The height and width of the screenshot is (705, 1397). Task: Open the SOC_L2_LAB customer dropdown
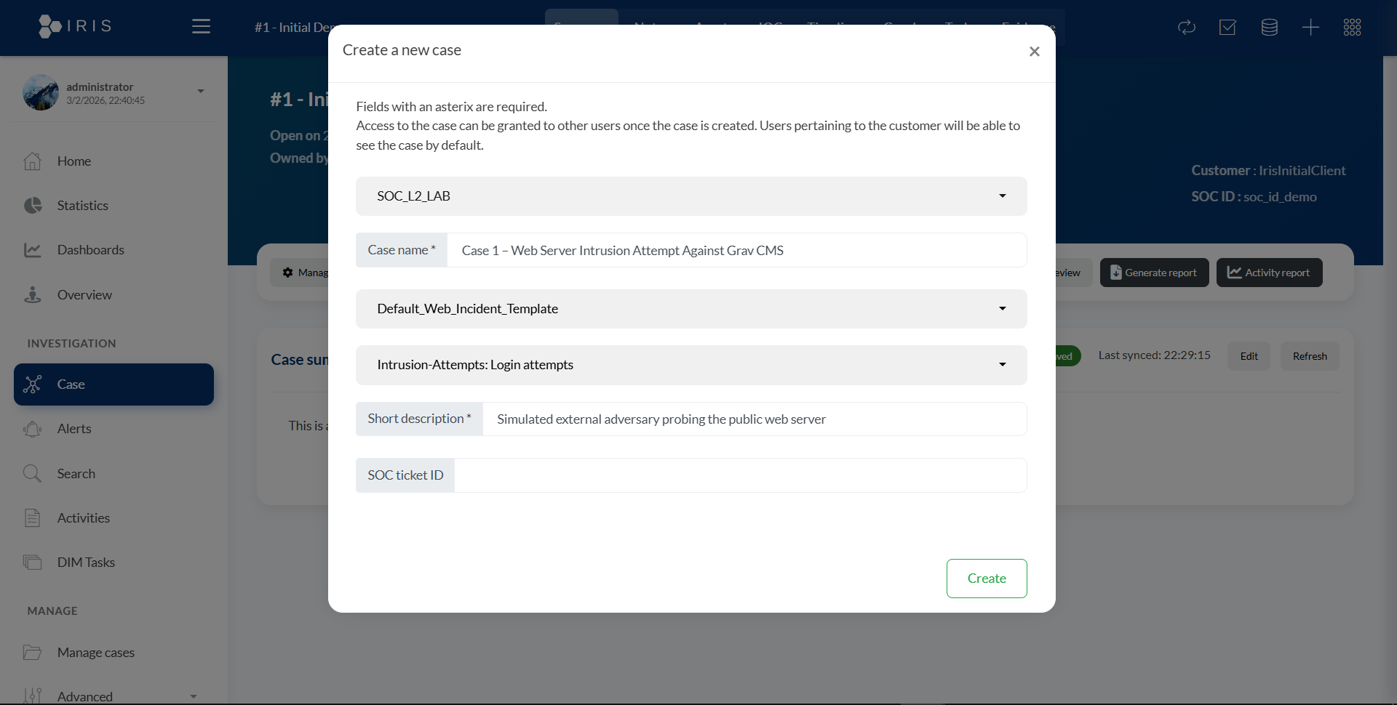[690, 196]
